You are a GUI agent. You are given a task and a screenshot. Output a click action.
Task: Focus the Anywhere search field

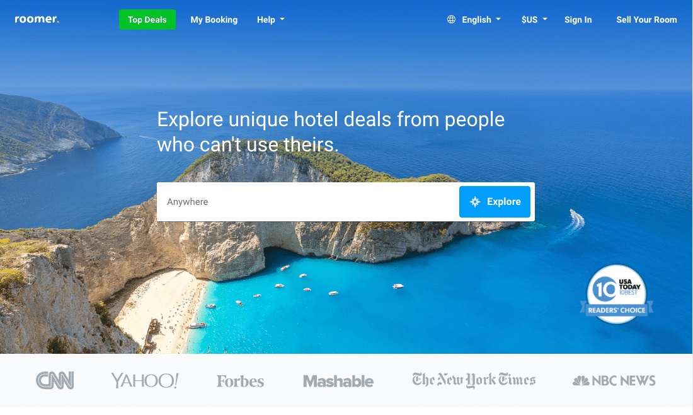[x=308, y=202]
